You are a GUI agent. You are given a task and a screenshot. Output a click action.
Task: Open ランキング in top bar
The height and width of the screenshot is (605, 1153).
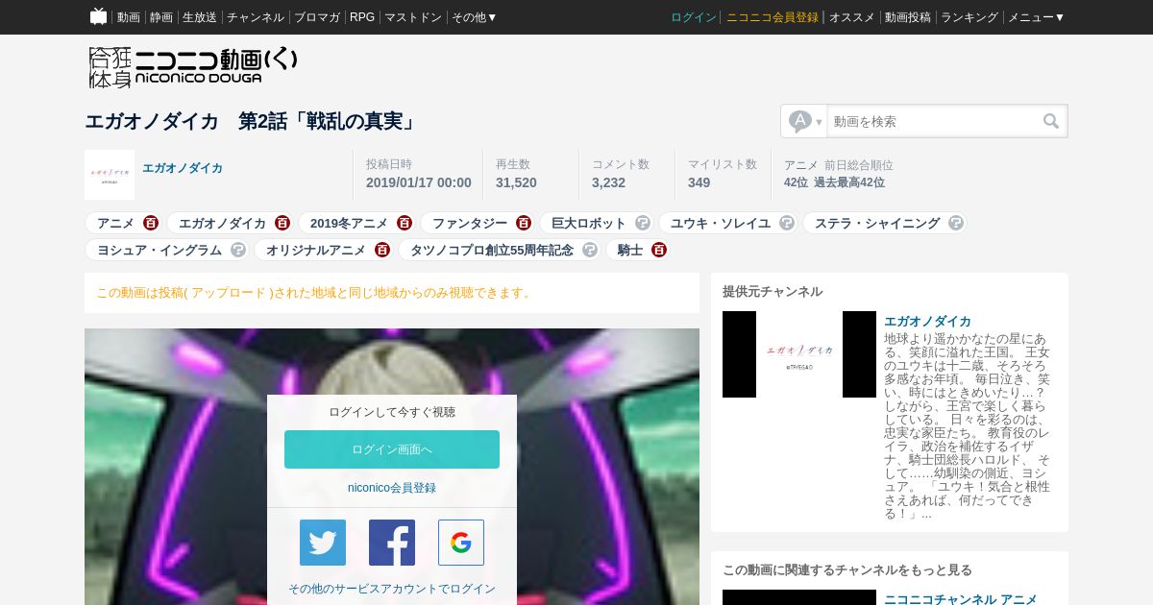969,17
